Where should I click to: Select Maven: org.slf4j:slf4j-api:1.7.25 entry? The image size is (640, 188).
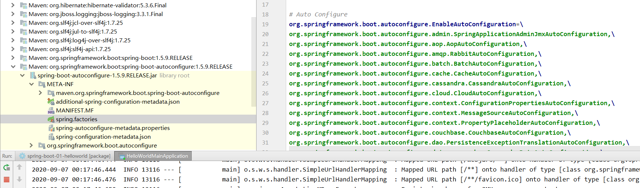[x=70, y=49]
